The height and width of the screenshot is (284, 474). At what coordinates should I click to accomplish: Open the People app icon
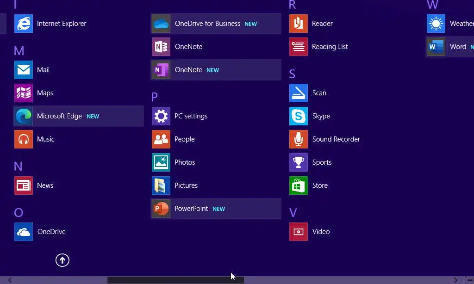pyautogui.click(x=161, y=139)
